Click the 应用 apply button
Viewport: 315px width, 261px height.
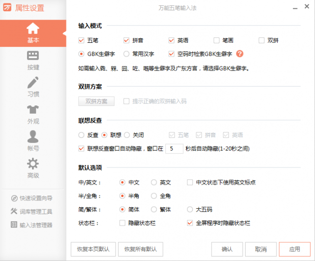pos(294,249)
